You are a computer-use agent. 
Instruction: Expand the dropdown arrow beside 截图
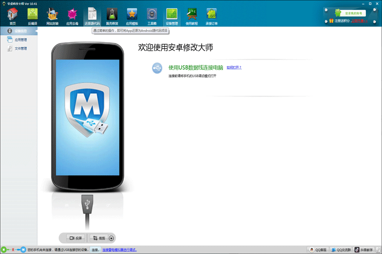(x=111, y=238)
